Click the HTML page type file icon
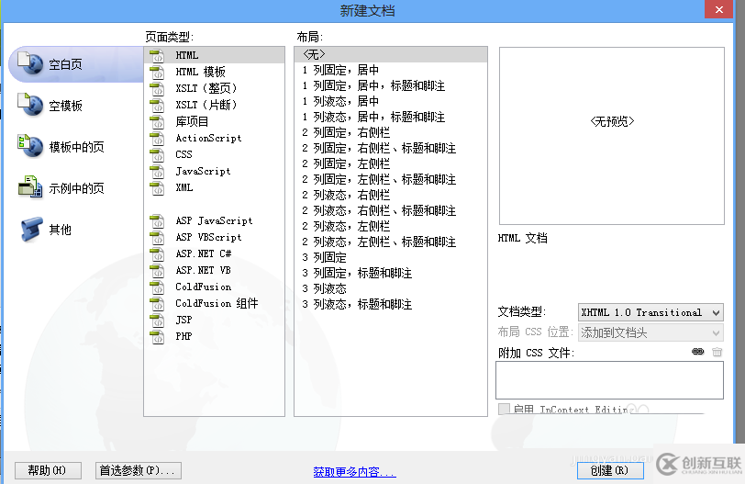The height and width of the screenshot is (484, 745). click(x=157, y=55)
